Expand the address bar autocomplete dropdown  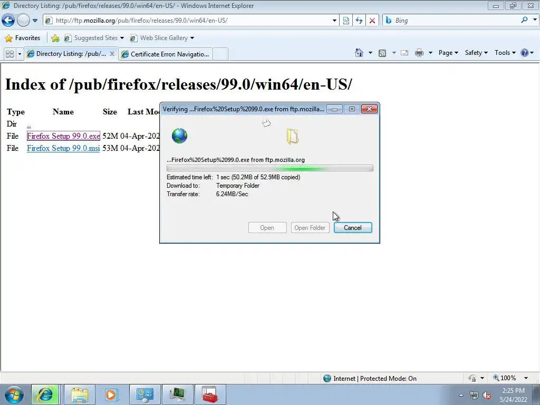click(334, 21)
